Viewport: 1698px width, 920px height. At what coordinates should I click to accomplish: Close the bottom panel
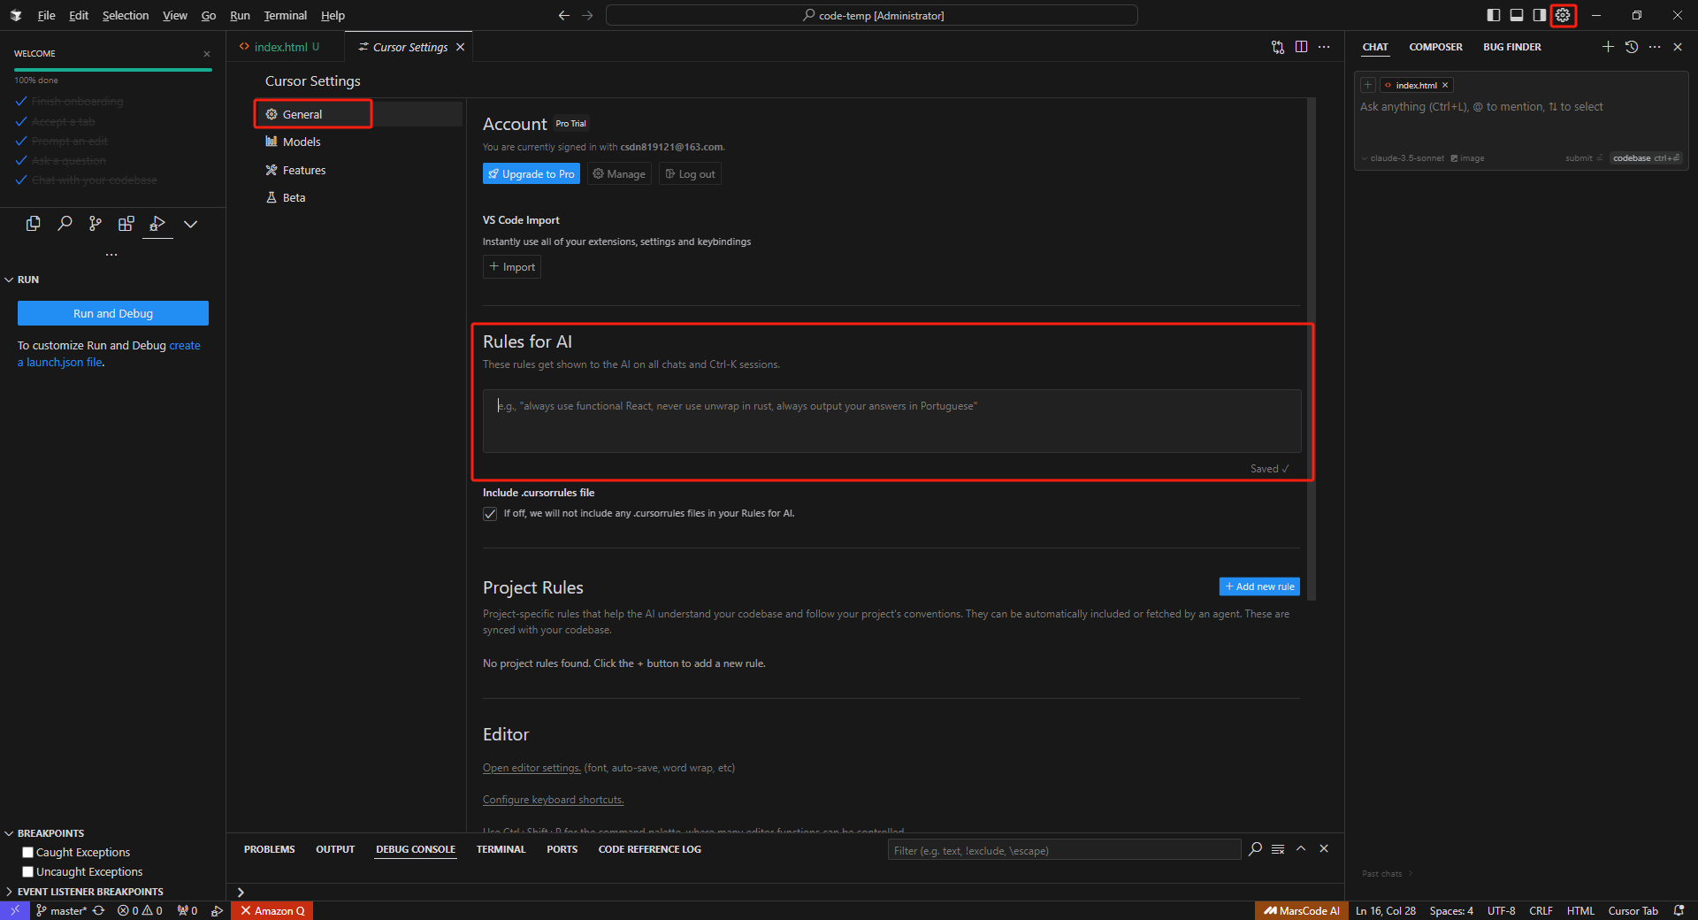(1324, 848)
